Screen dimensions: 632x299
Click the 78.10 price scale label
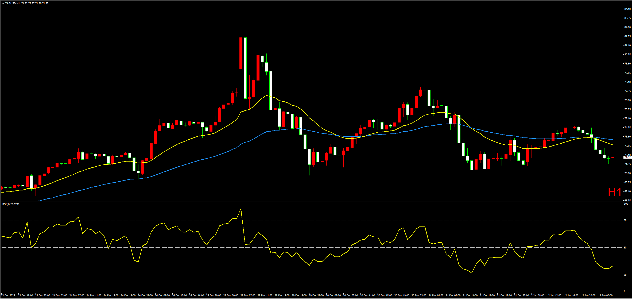pos(627,82)
